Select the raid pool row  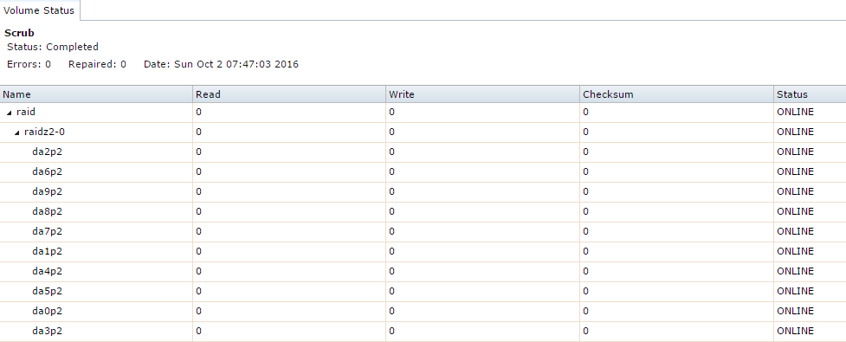423,113
